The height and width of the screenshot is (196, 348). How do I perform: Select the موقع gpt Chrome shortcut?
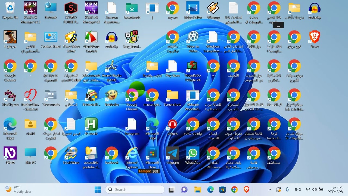point(294,40)
